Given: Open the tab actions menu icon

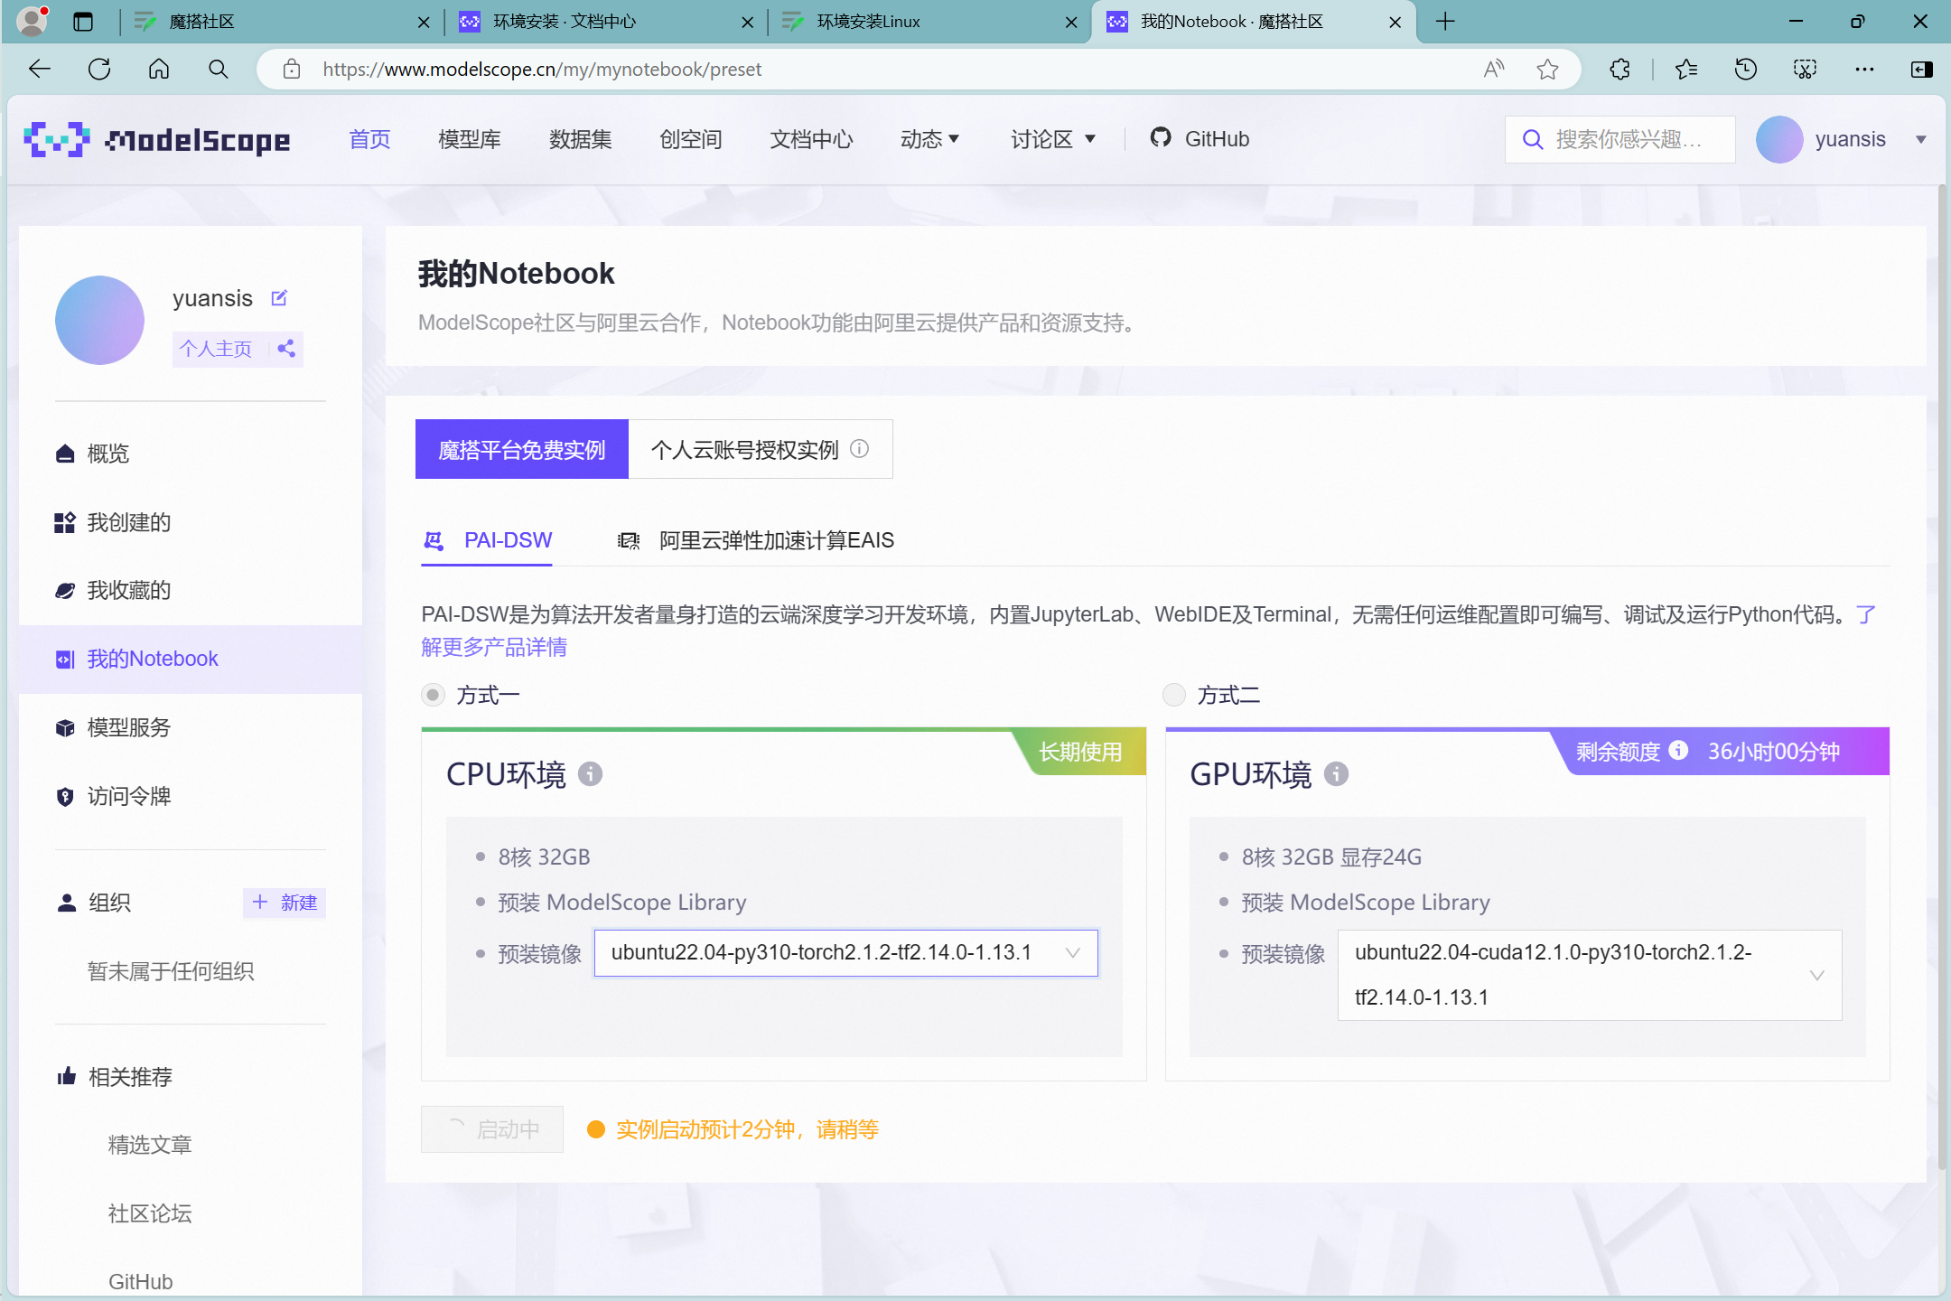Looking at the screenshot, I should pyautogui.click(x=83, y=22).
